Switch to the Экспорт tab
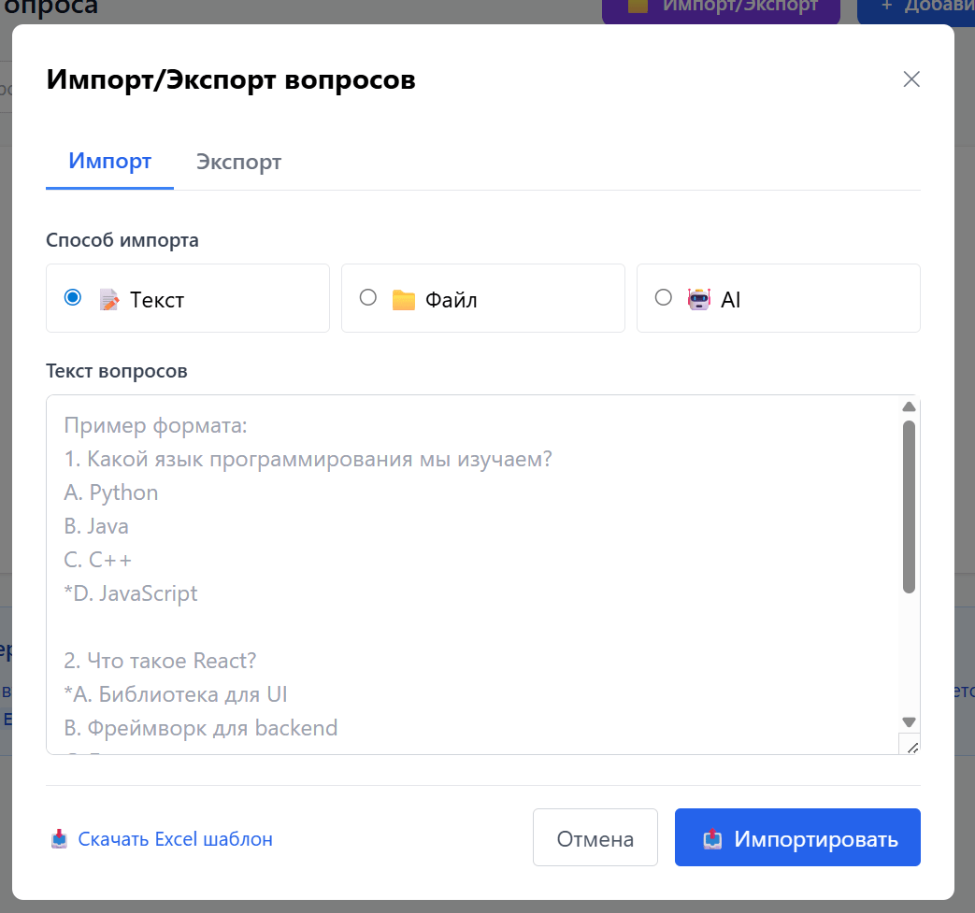Image resolution: width=975 pixels, height=913 pixels. click(x=238, y=162)
